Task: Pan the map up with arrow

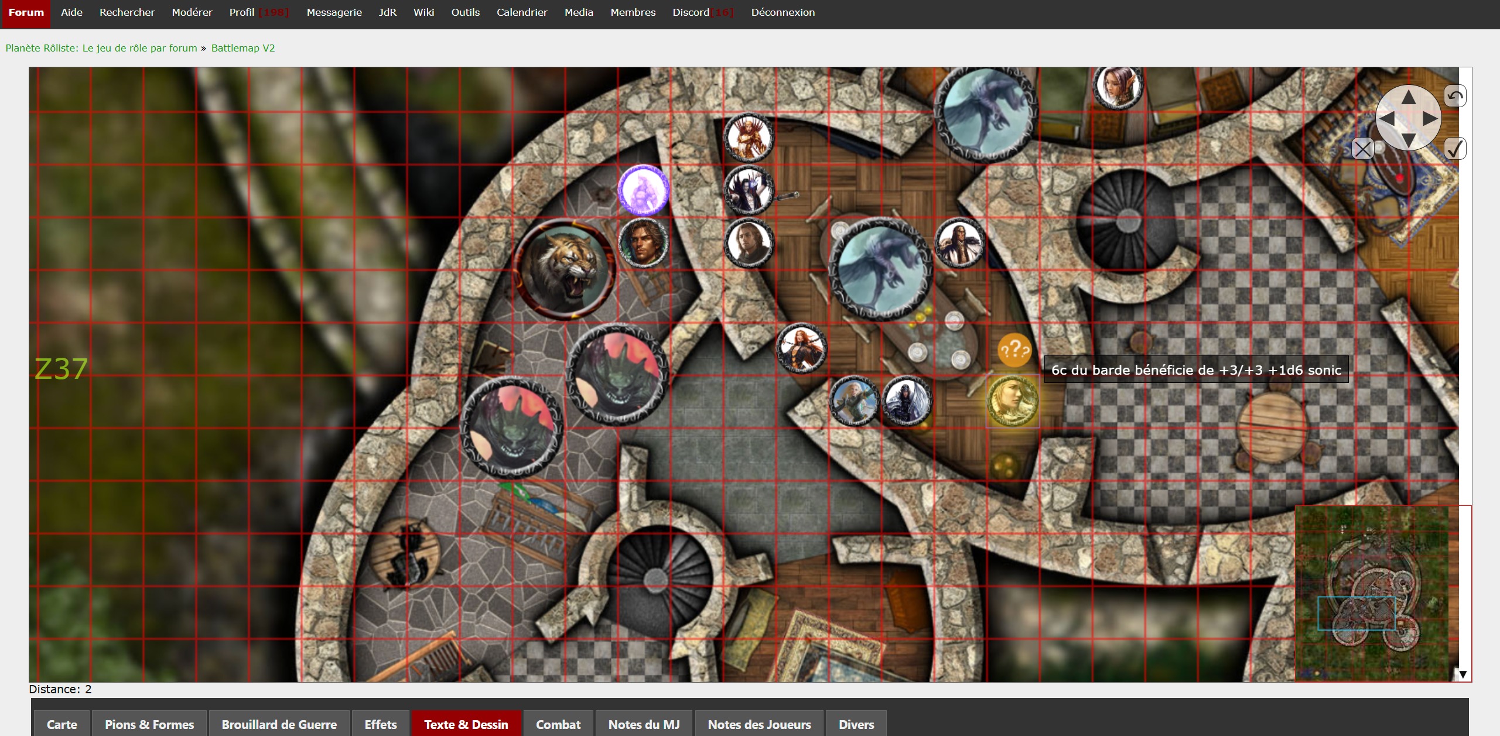Action: click(x=1408, y=98)
